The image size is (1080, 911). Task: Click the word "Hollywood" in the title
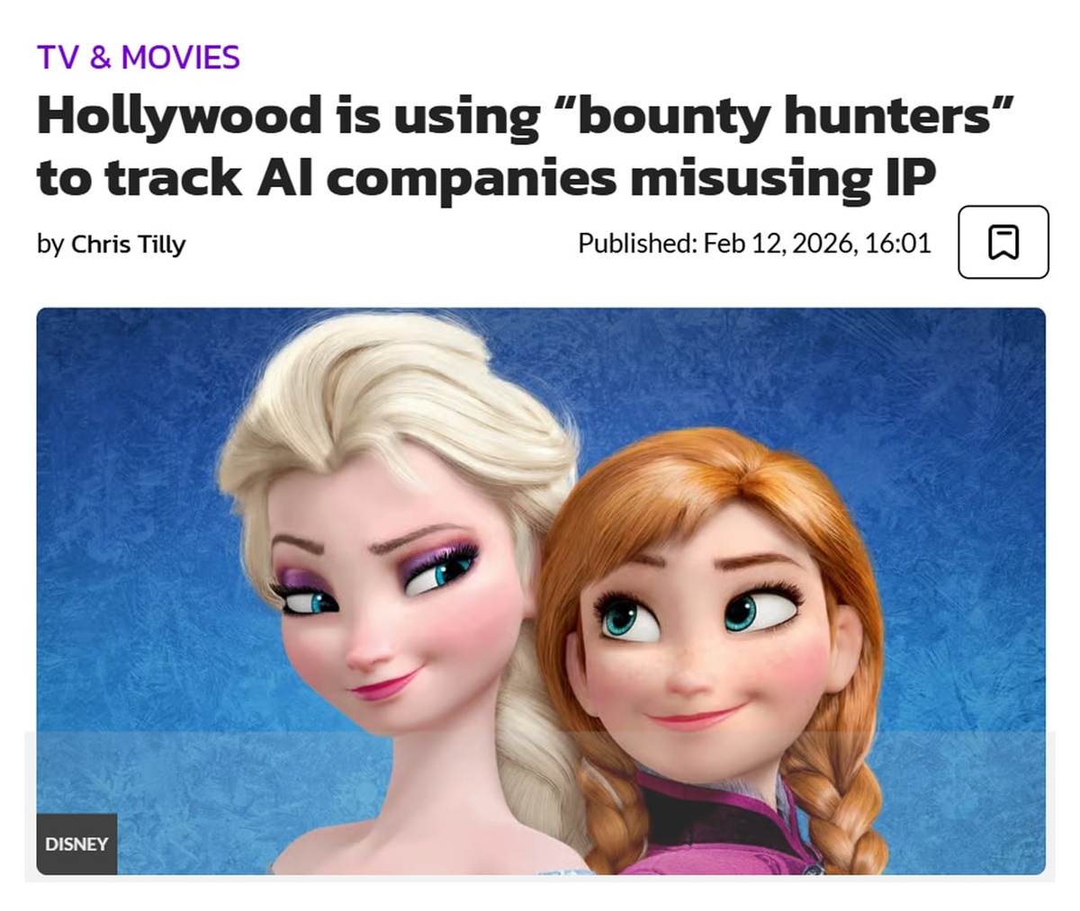tap(179, 118)
